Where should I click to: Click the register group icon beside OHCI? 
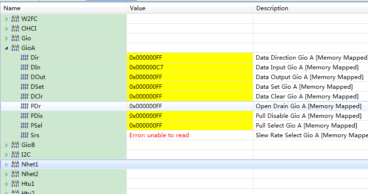coord(15,29)
